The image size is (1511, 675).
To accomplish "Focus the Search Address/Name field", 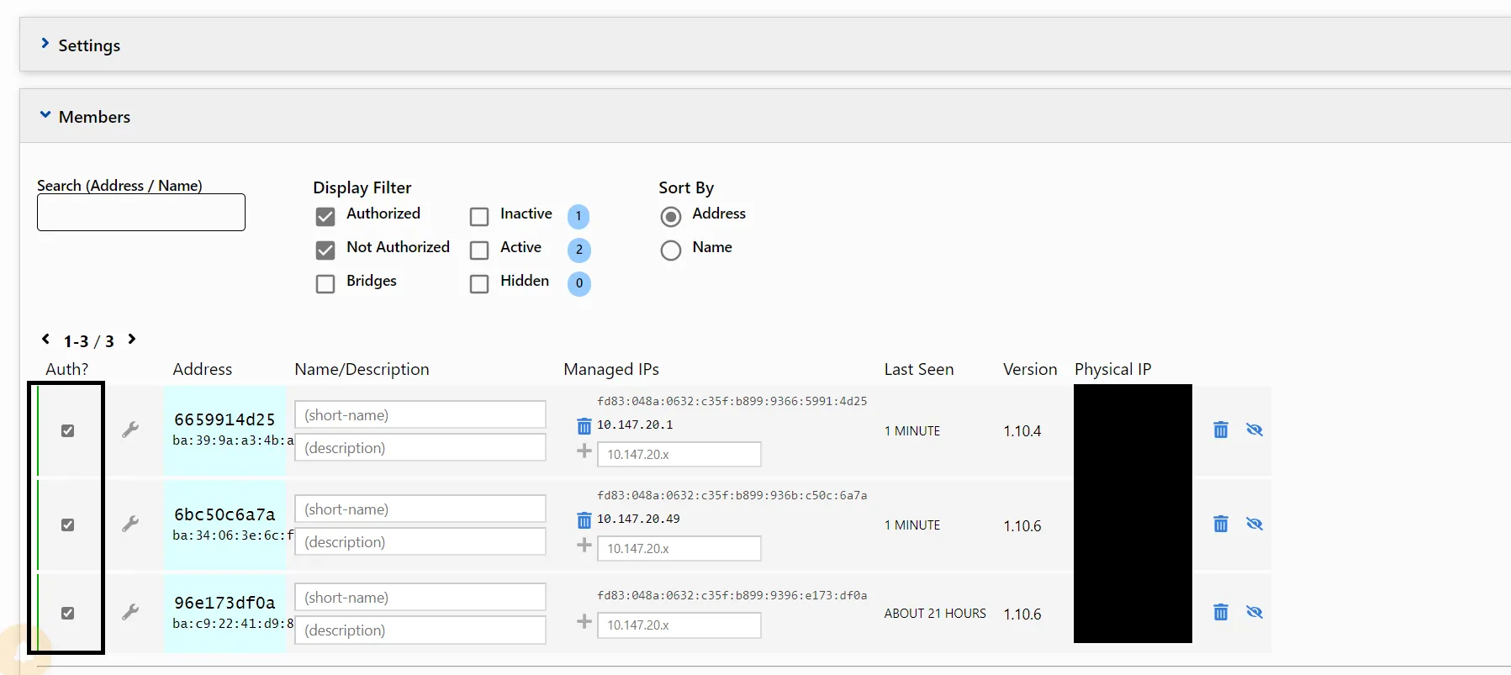I will click(141, 213).
